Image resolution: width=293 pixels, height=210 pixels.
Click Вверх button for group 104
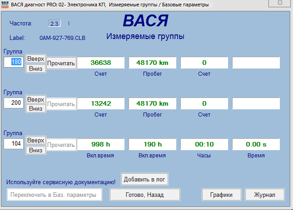tap(36, 140)
